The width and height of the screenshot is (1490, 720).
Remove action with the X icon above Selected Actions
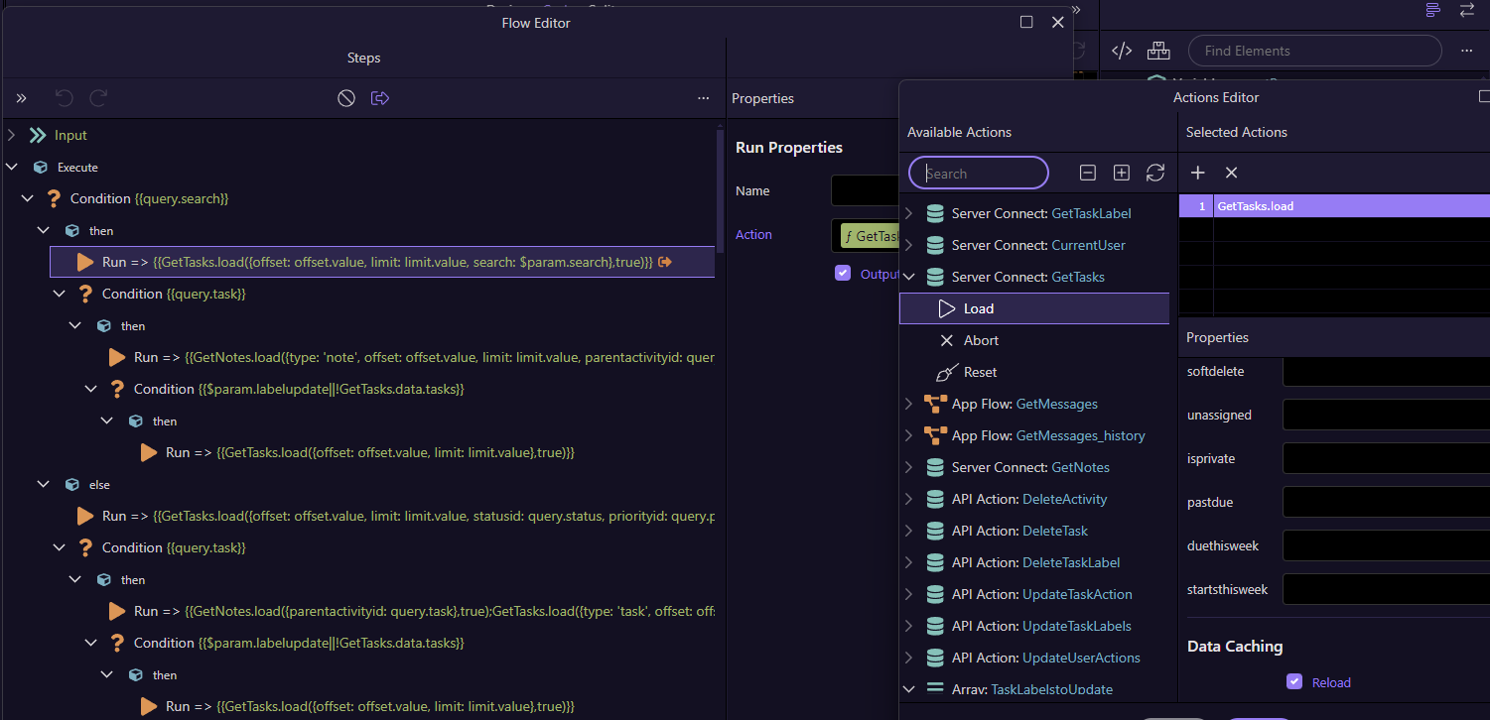pyautogui.click(x=1231, y=172)
